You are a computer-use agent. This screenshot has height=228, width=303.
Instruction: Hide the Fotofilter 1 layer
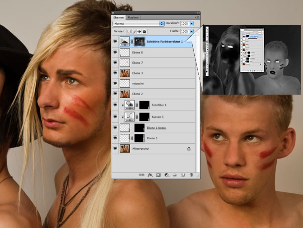(115, 105)
